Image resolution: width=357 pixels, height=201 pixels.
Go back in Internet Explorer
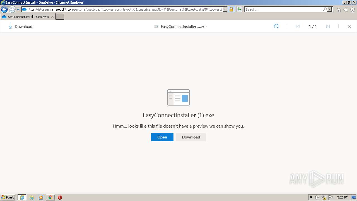pyautogui.click(x=4, y=9)
